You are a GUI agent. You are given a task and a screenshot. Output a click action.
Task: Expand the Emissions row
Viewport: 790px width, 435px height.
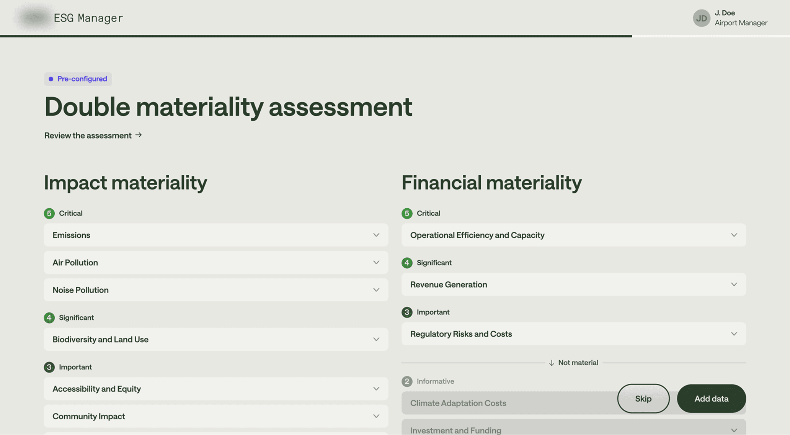(x=376, y=235)
